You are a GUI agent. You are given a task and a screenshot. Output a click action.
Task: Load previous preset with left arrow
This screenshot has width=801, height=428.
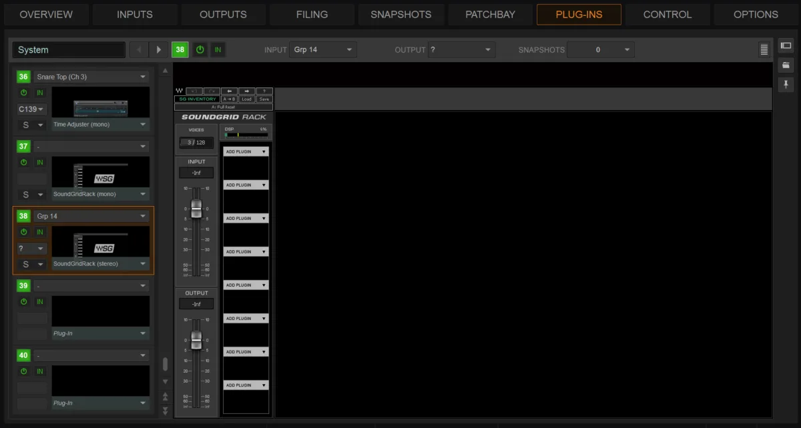[x=229, y=91]
